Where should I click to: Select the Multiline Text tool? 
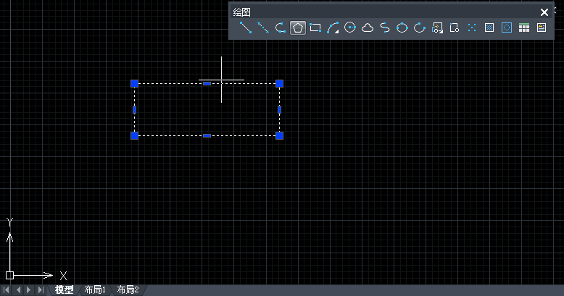pyautogui.click(x=542, y=28)
